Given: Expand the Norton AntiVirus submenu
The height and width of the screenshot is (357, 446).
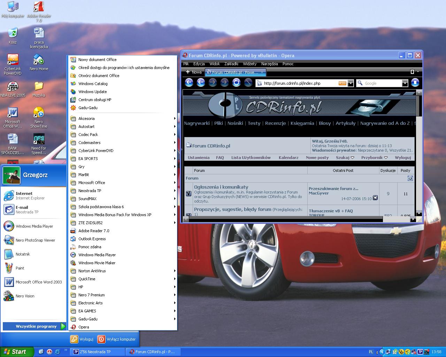Looking at the screenshot, I should tap(123, 271).
